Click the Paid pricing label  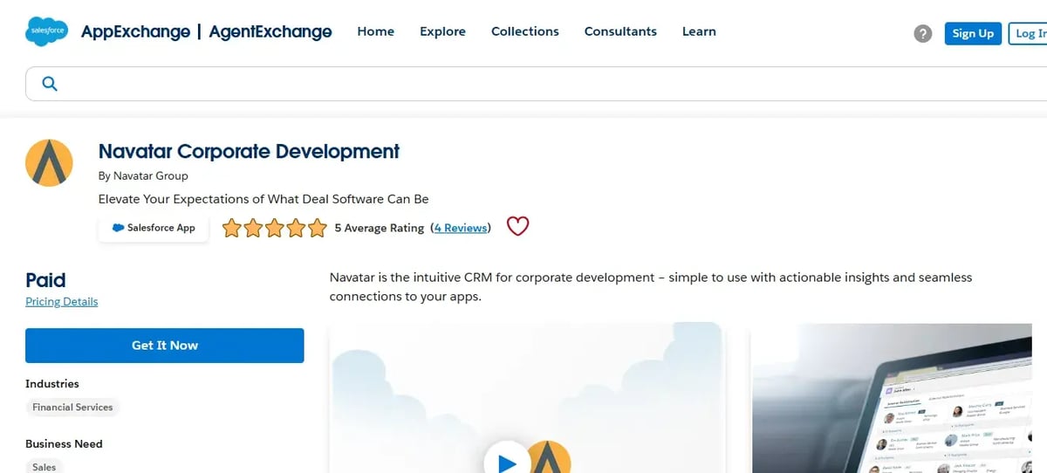(x=45, y=280)
